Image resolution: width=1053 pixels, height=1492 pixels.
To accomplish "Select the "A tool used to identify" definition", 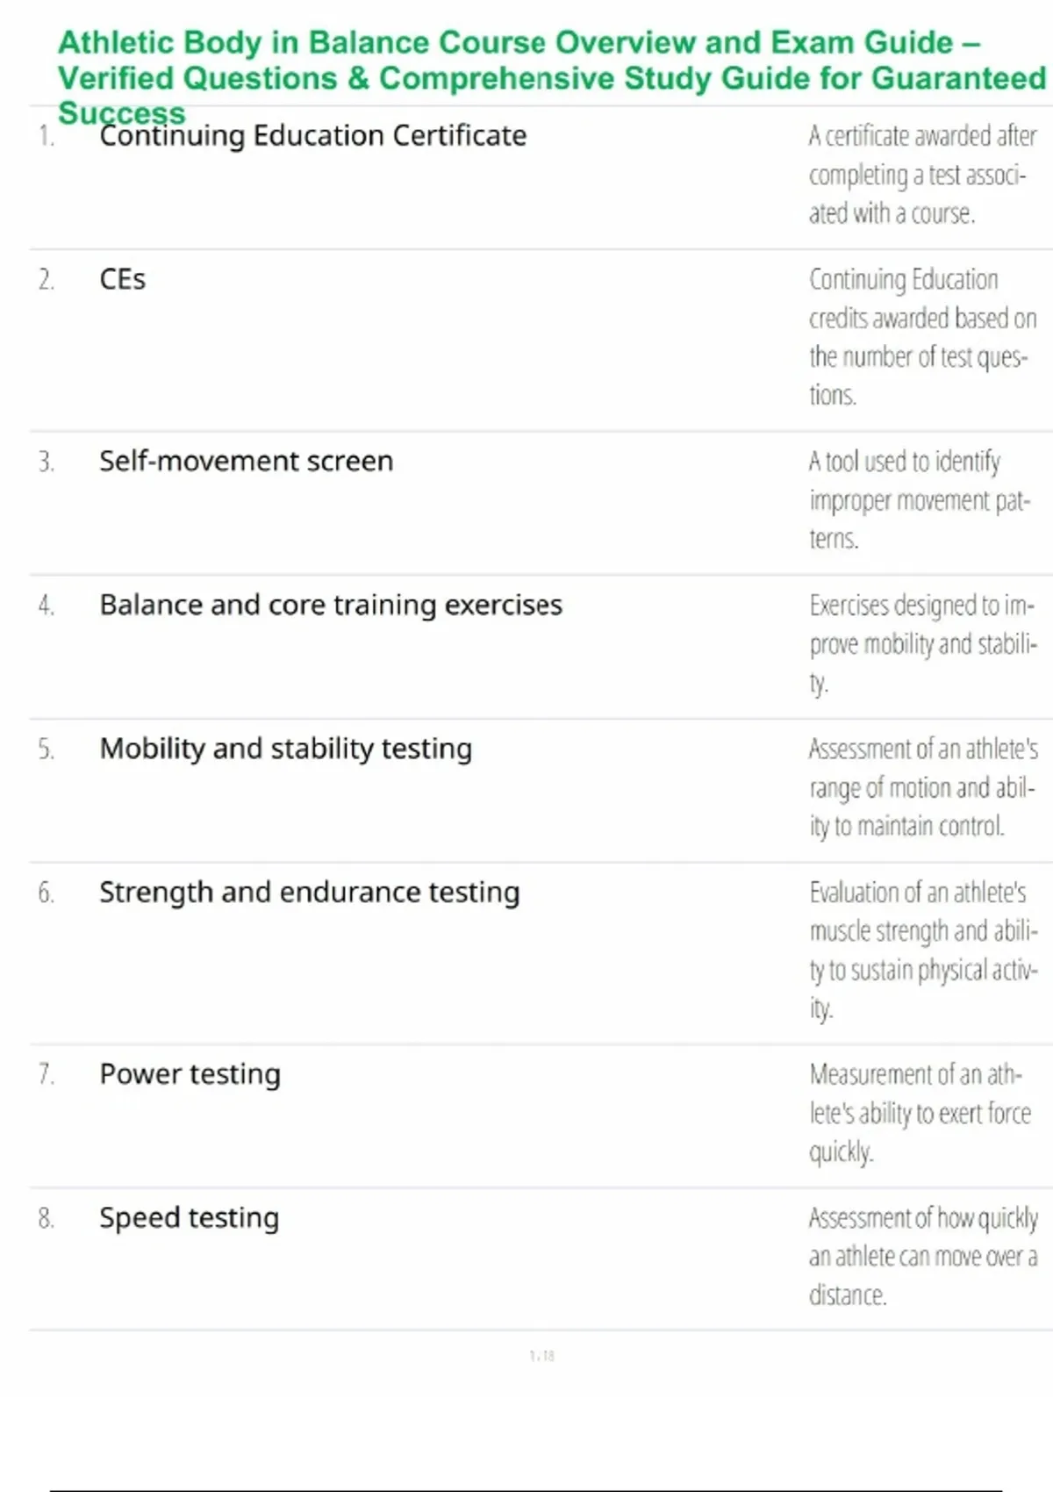I will (918, 499).
